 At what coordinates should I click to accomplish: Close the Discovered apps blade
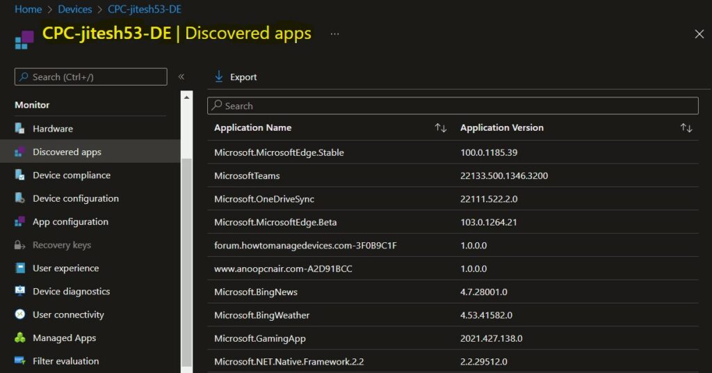click(x=699, y=34)
